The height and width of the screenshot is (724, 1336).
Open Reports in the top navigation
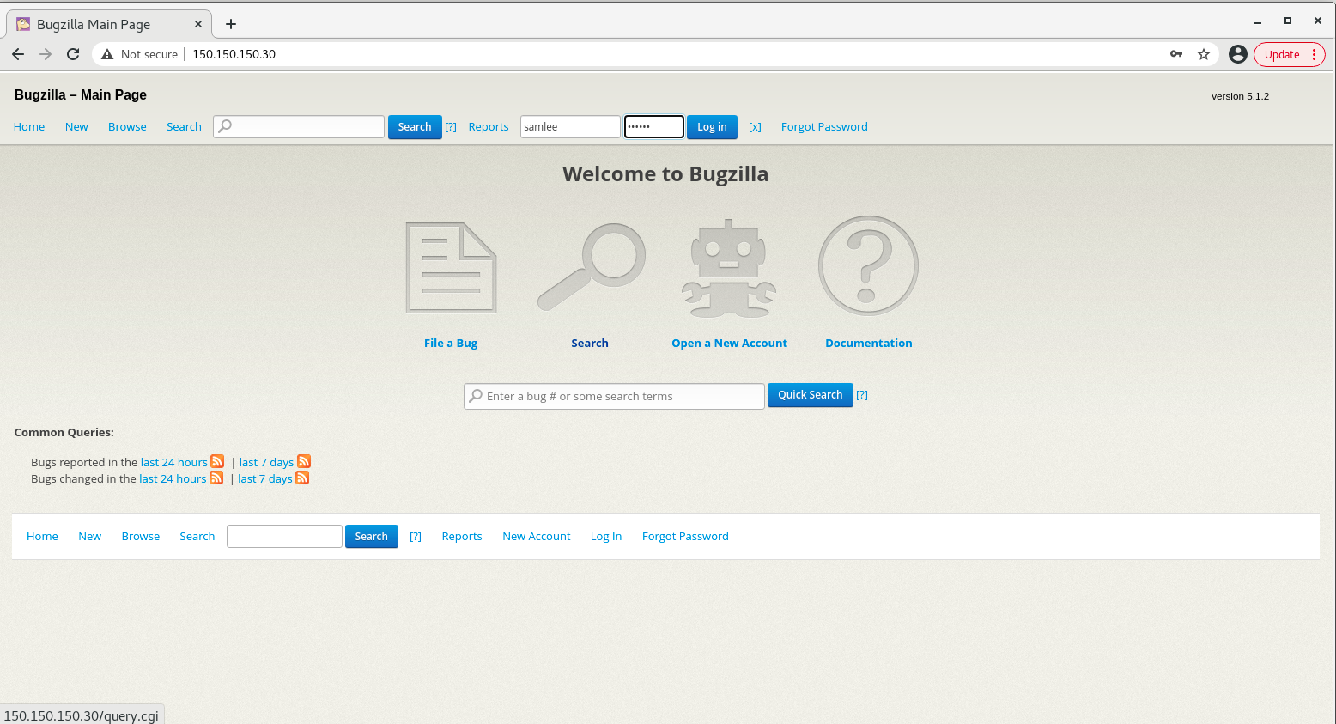pos(489,126)
